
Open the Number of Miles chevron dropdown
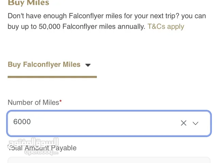coord(195,123)
